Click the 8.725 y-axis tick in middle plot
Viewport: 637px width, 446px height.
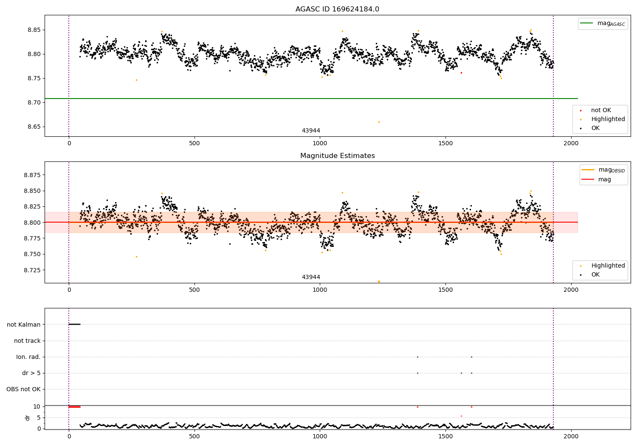tap(32, 270)
